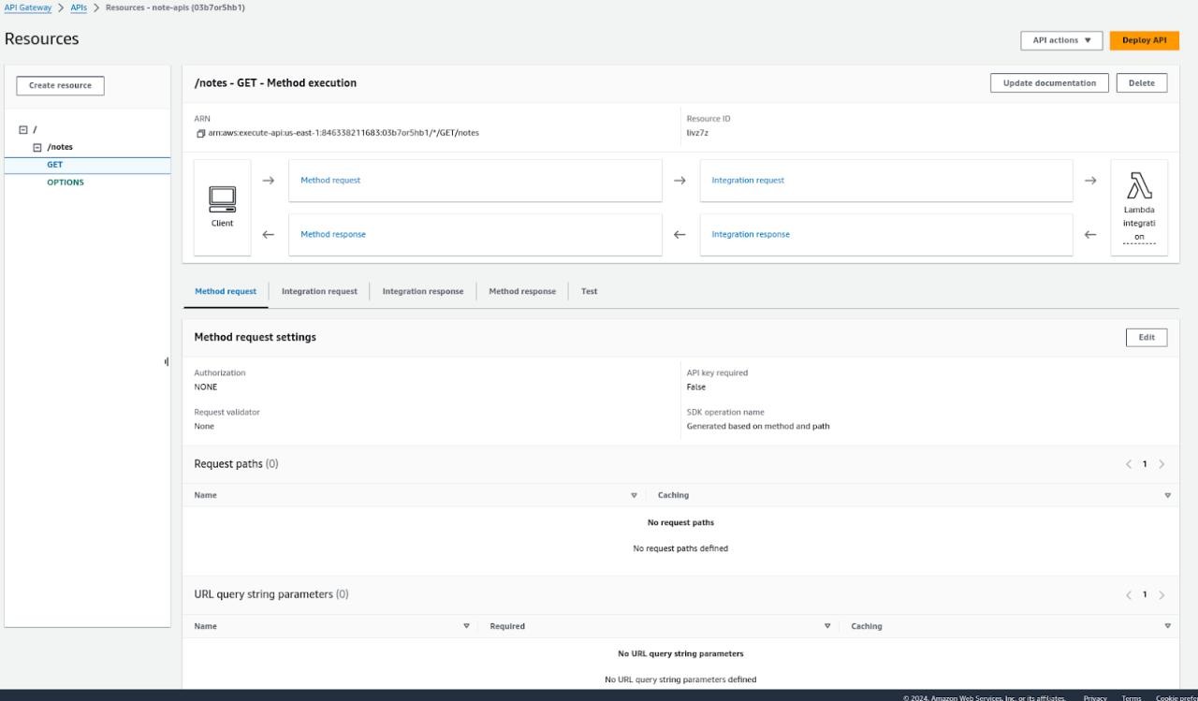Switch to the Integration response tab

(423, 291)
